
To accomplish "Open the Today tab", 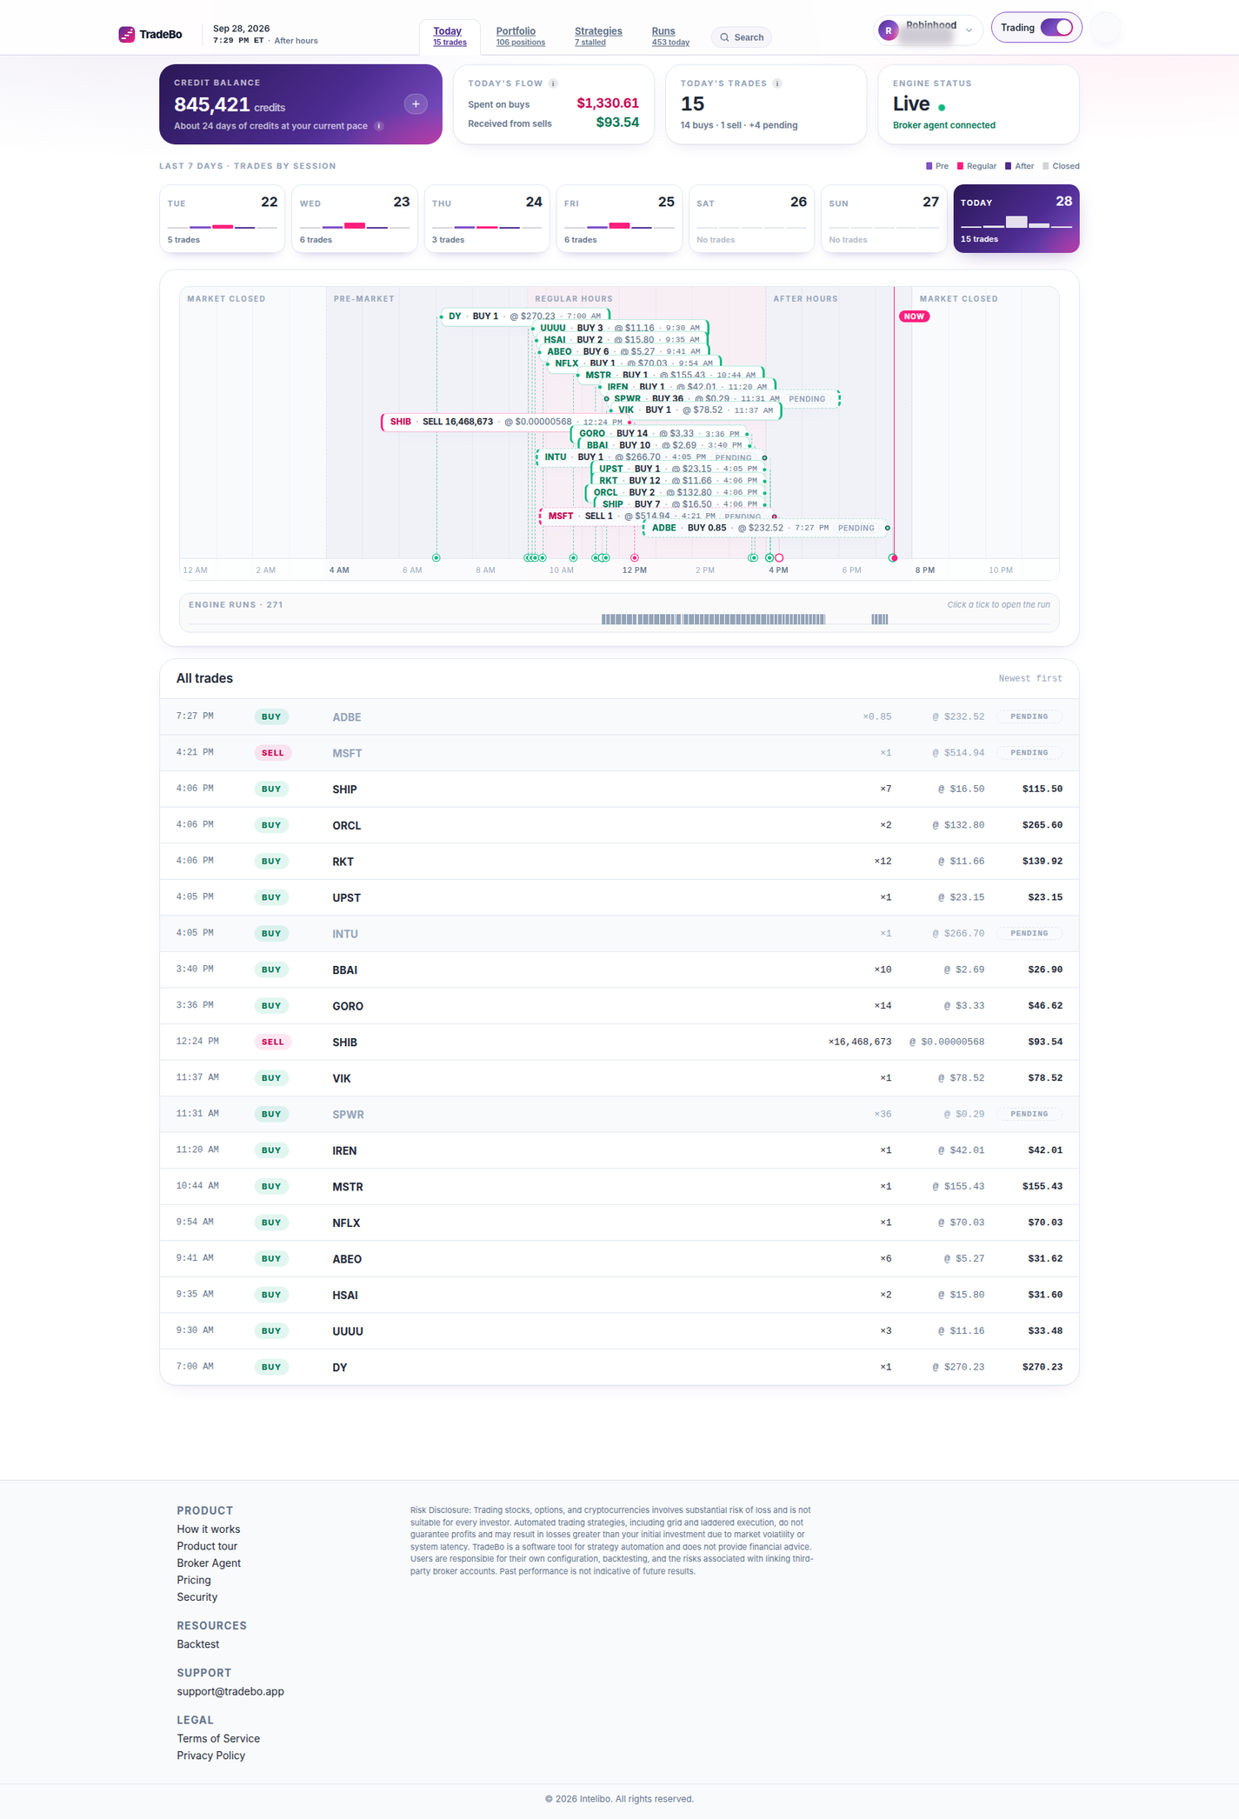I will click(x=450, y=36).
